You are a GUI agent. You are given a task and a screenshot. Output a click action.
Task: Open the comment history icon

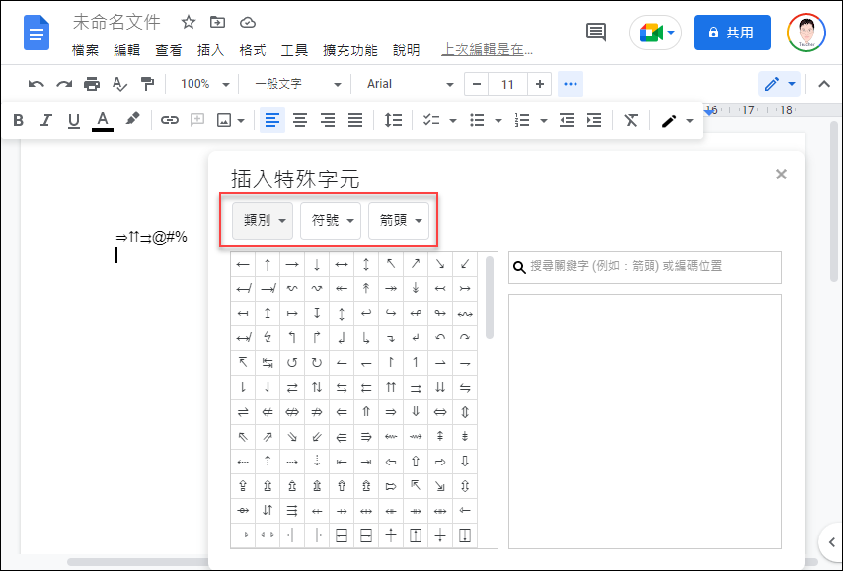[x=596, y=33]
